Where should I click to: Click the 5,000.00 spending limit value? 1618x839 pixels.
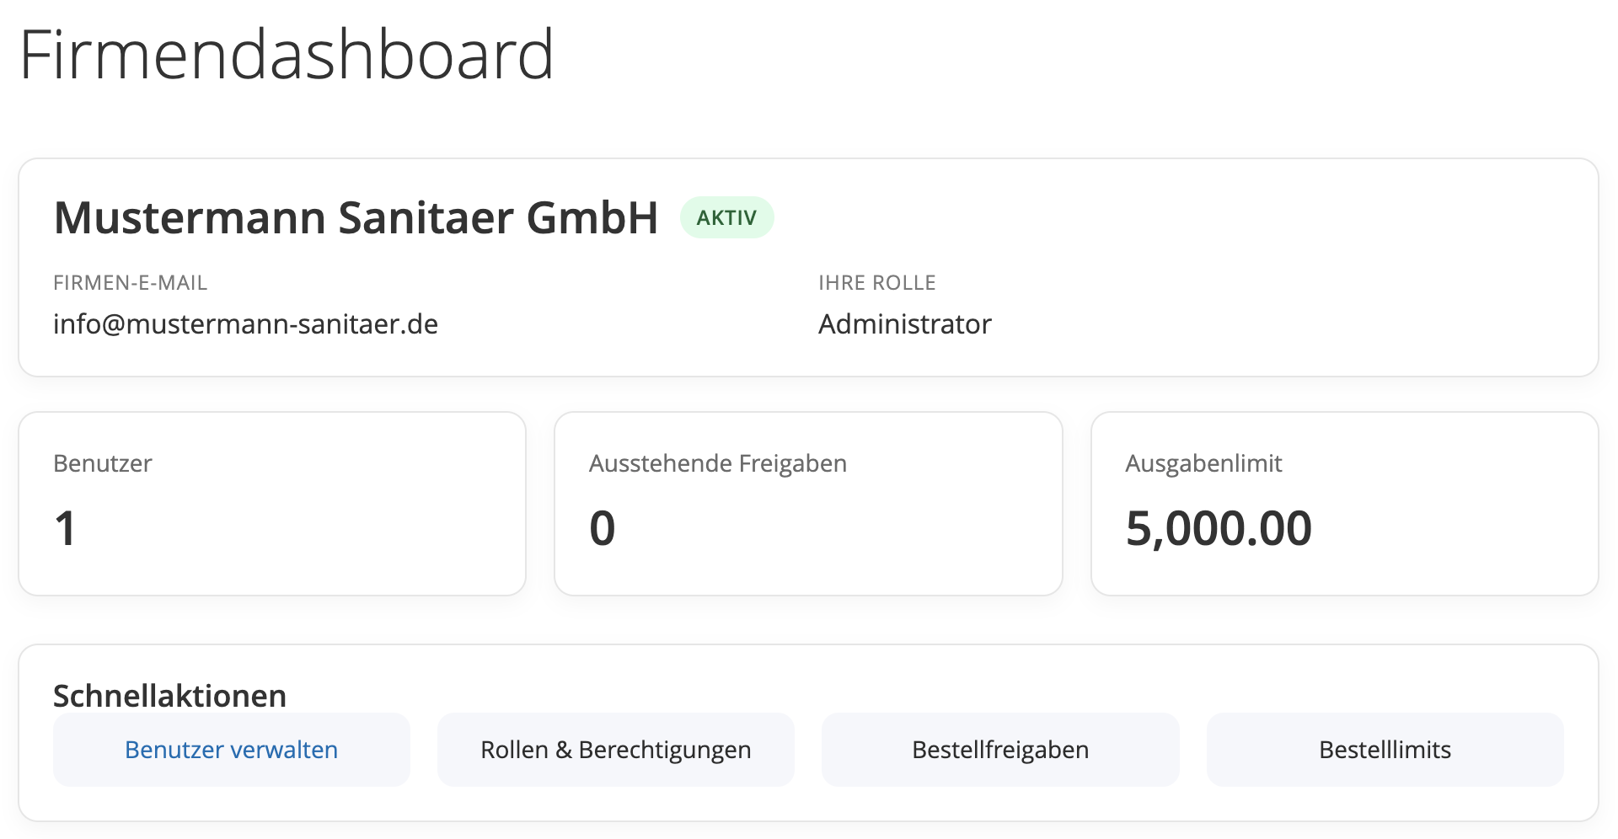point(1219,529)
